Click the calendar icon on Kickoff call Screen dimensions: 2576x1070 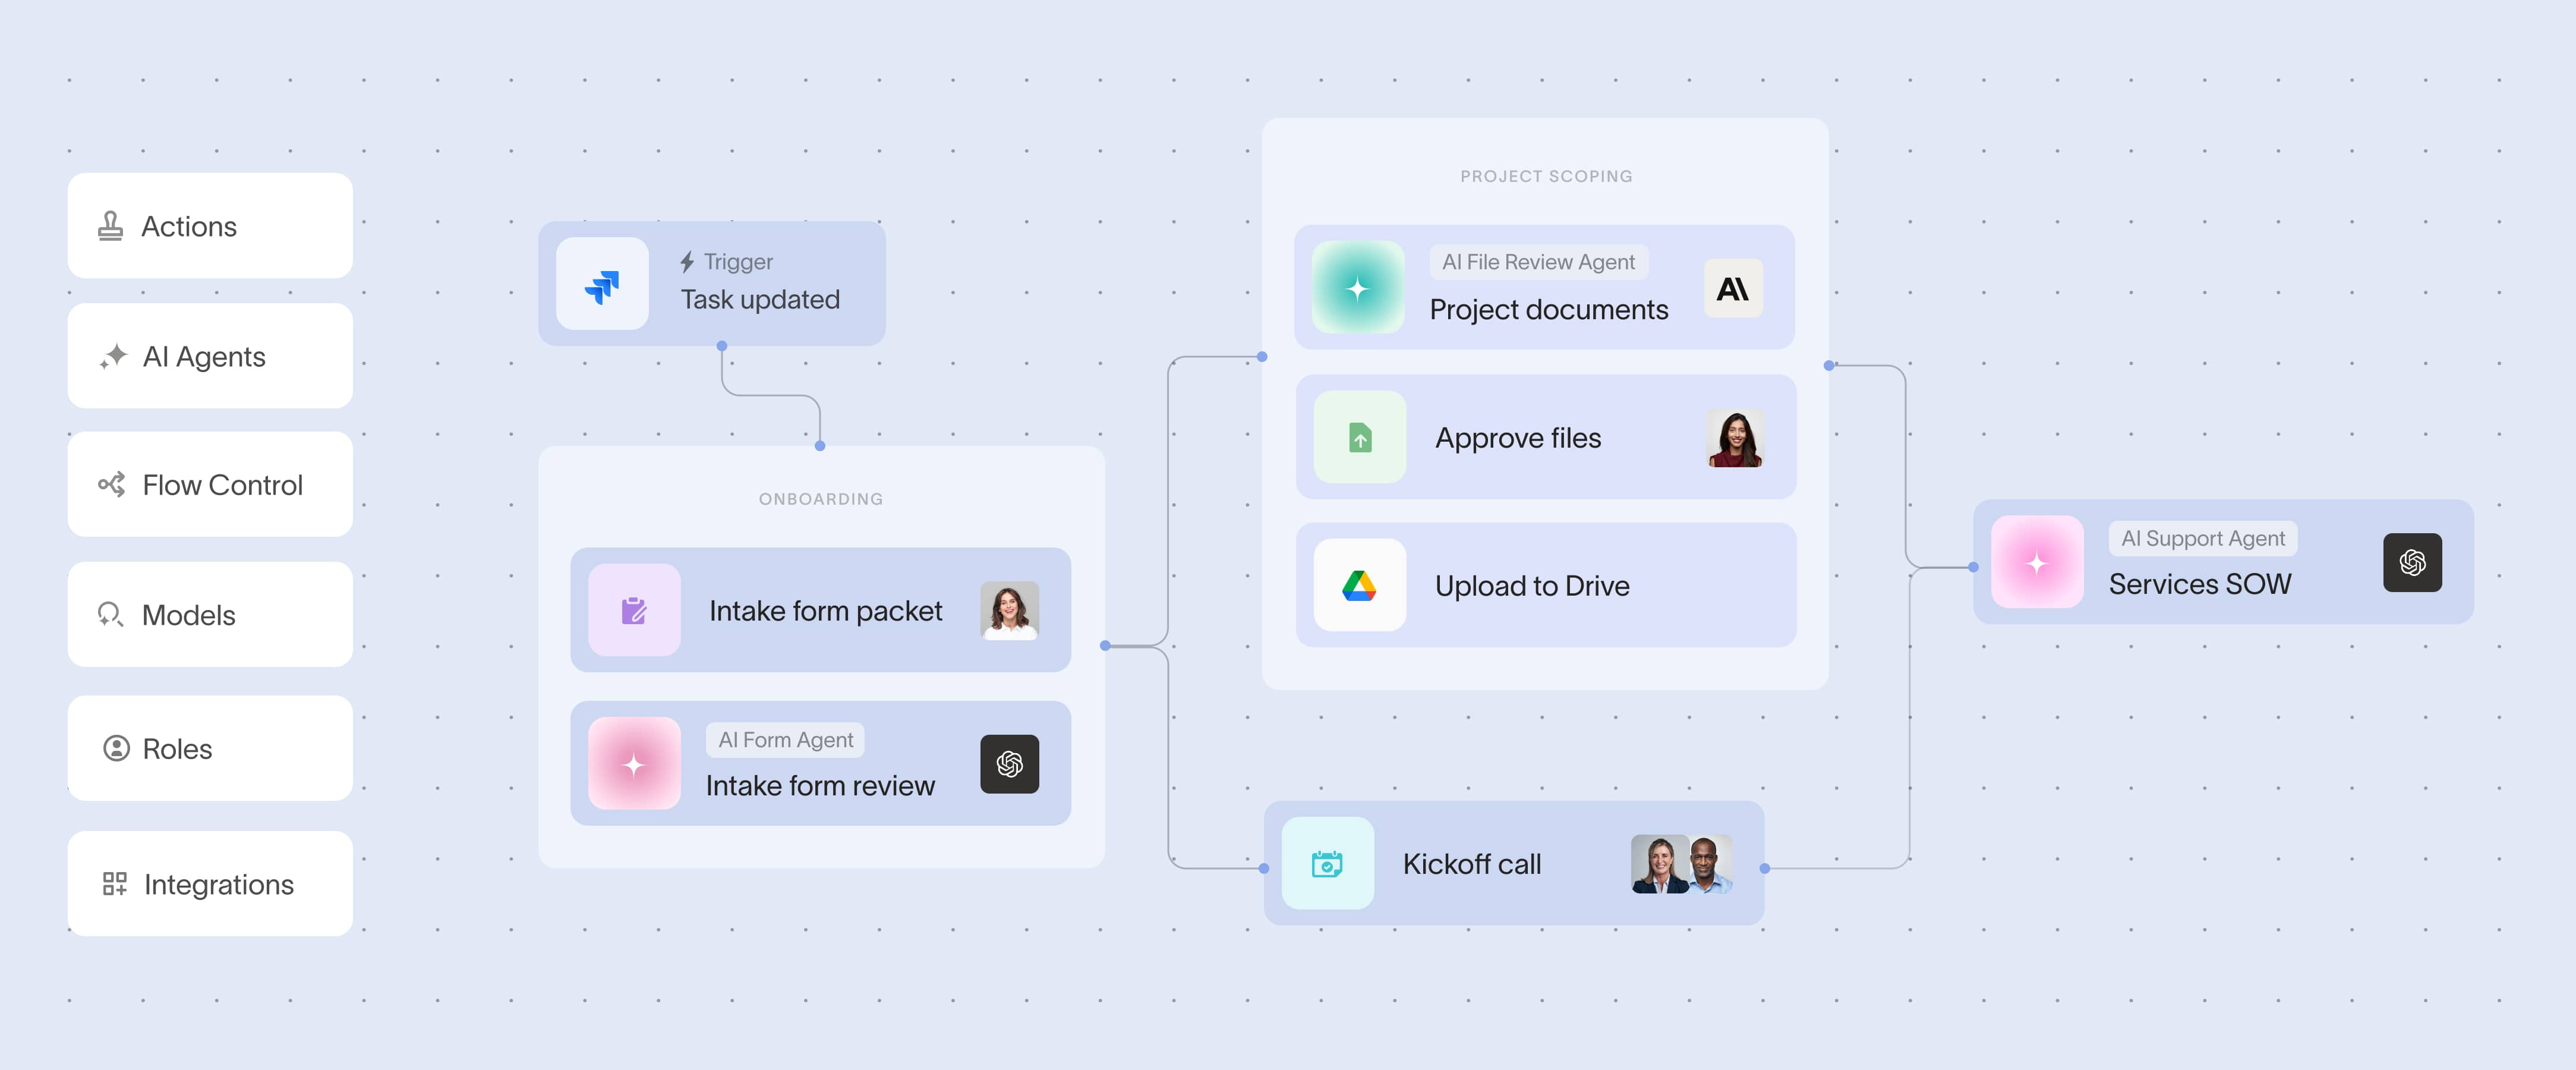point(1327,863)
